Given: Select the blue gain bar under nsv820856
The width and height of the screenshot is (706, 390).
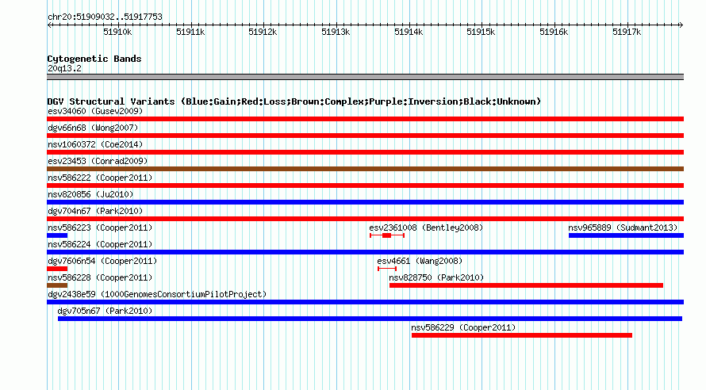Looking at the screenshot, I should pyautogui.click(x=365, y=202).
